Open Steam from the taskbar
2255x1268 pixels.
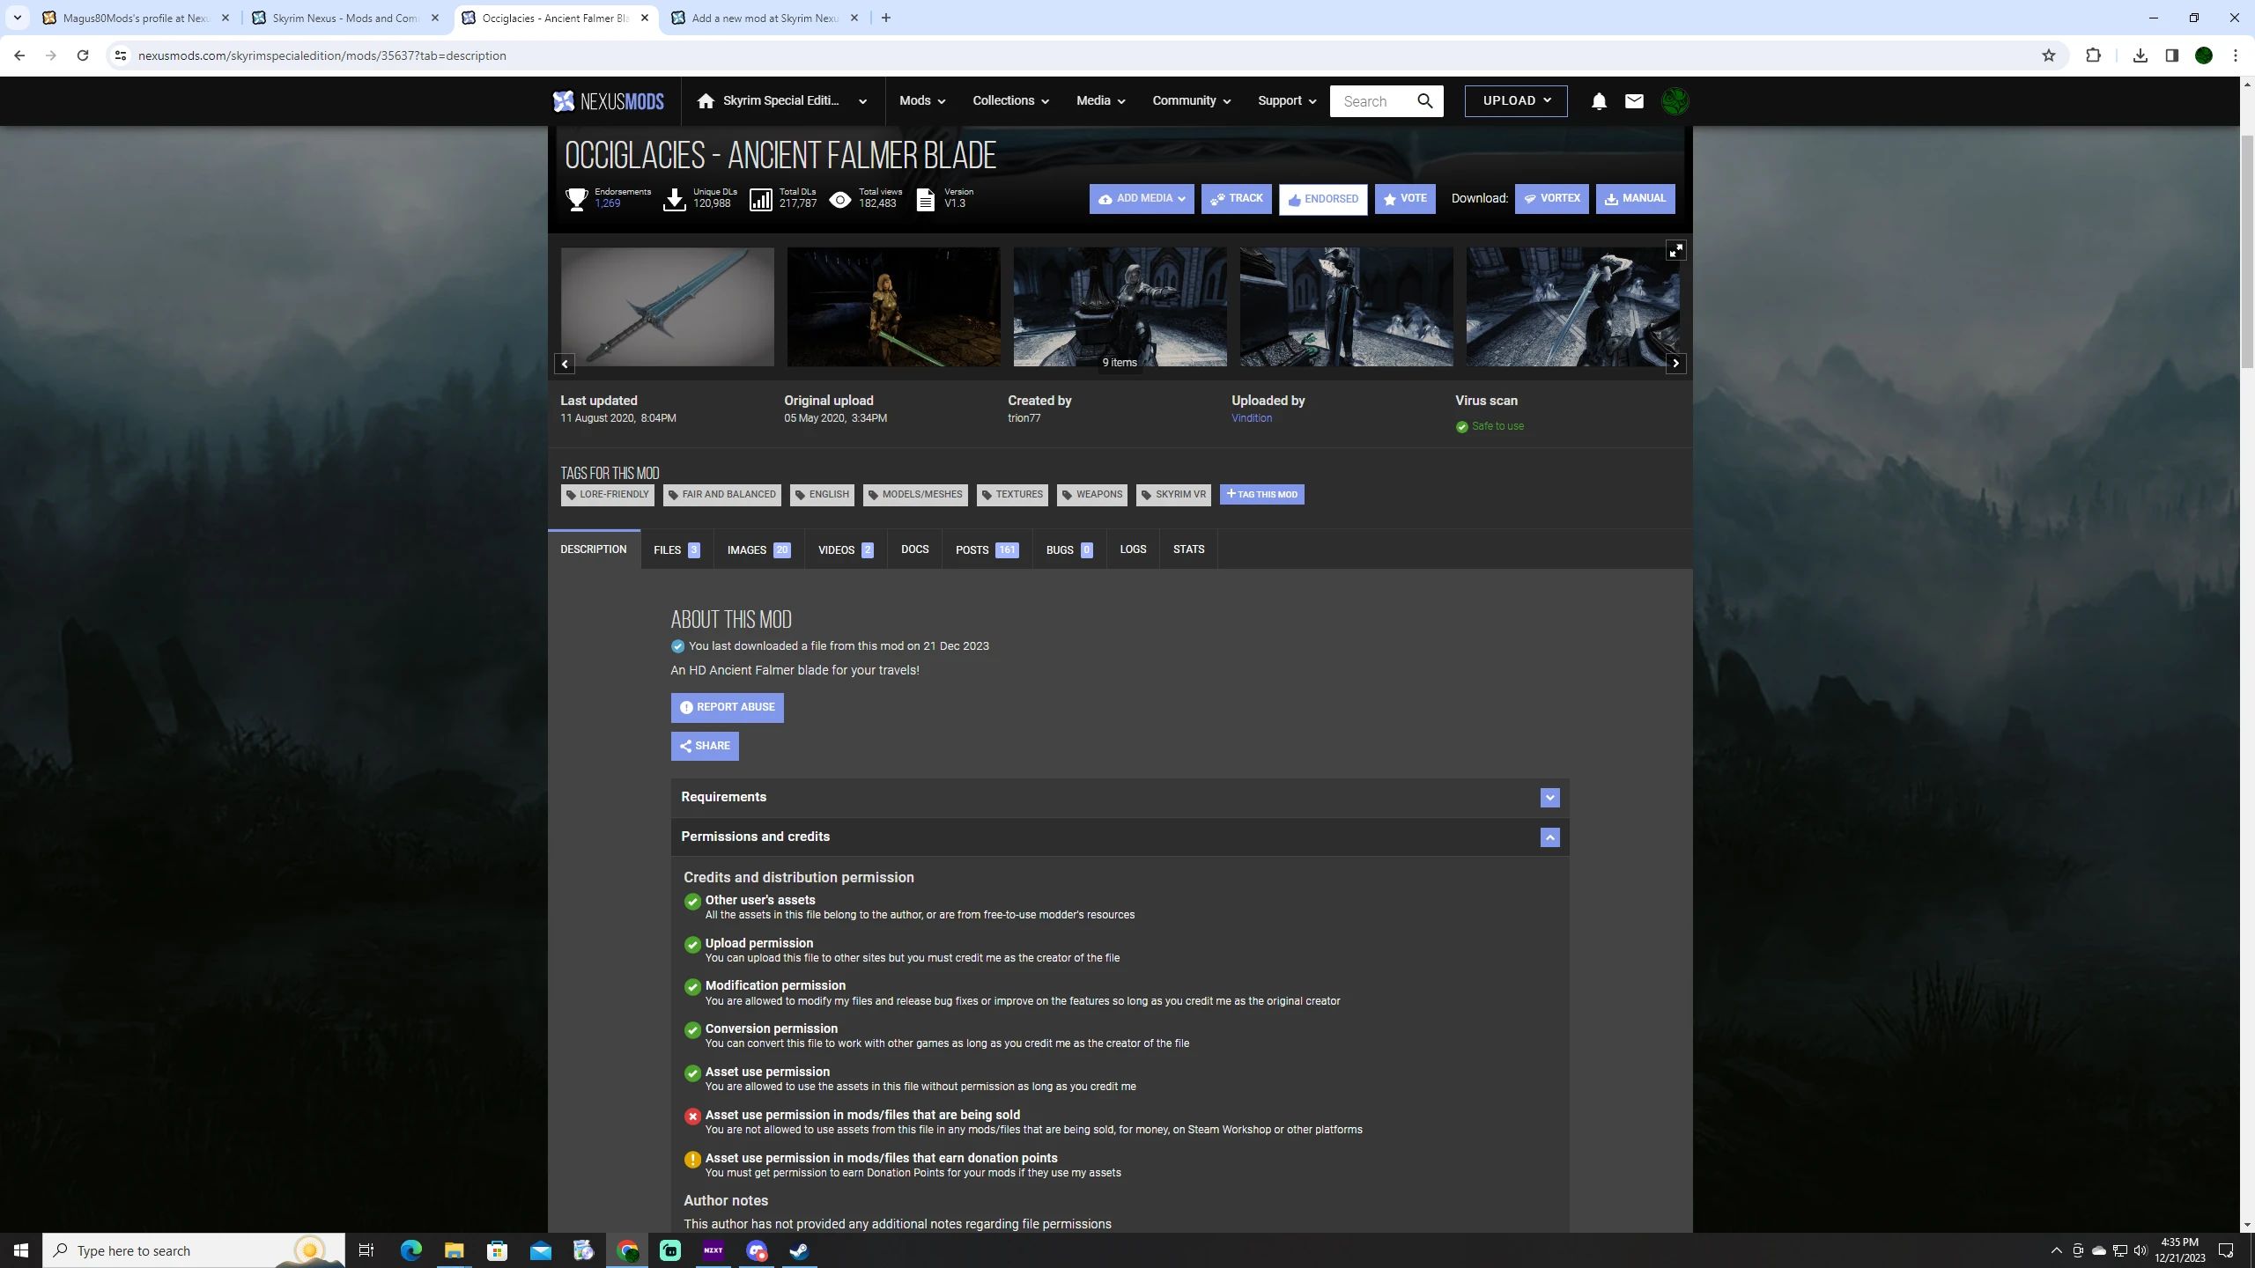click(x=800, y=1250)
